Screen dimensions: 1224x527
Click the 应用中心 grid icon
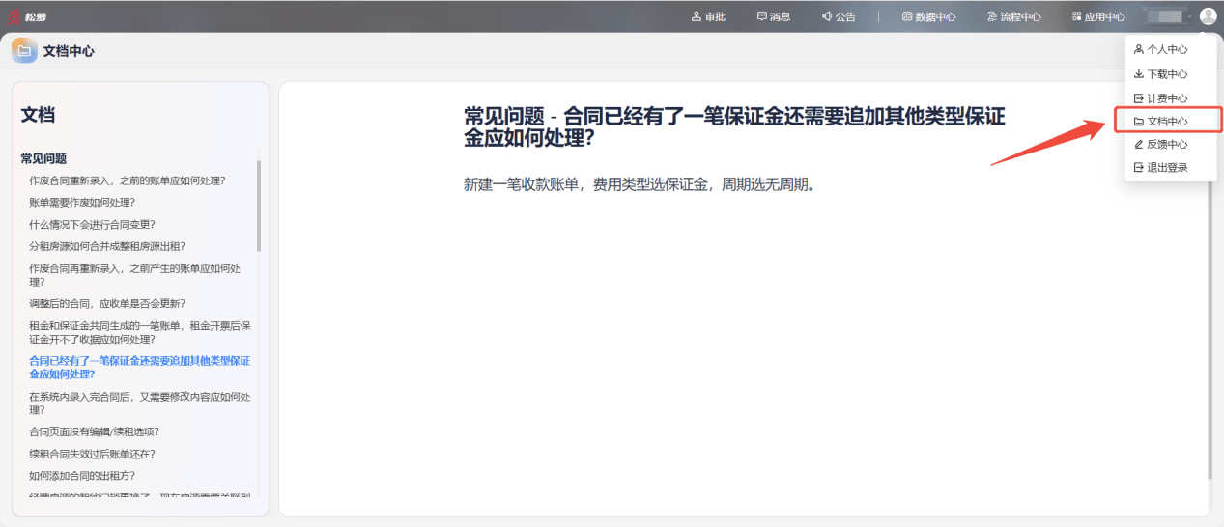click(x=1076, y=16)
